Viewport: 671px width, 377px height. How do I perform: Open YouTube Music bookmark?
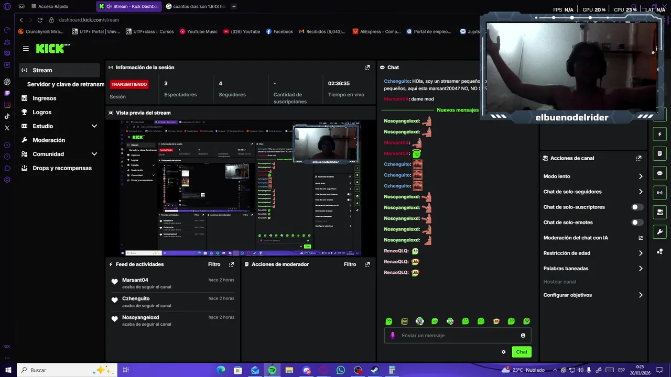point(199,31)
